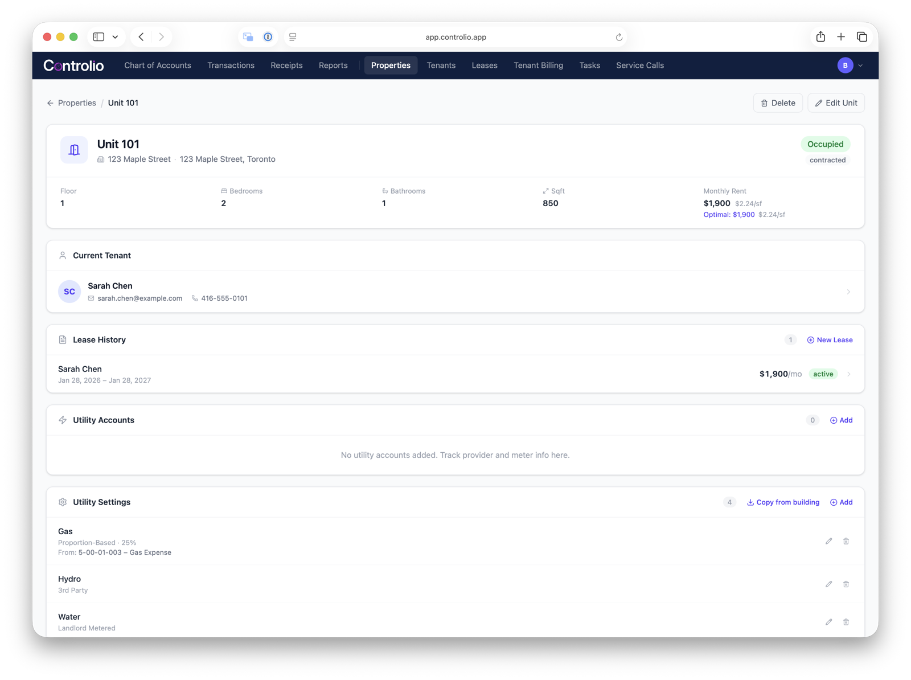
Task: Go to the Transactions page
Action: (231, 65)
